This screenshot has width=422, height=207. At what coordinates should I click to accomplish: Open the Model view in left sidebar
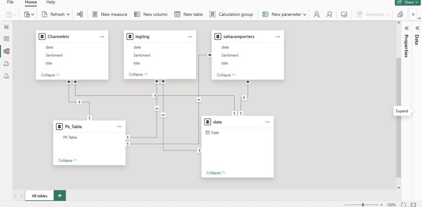coord(6,51)
